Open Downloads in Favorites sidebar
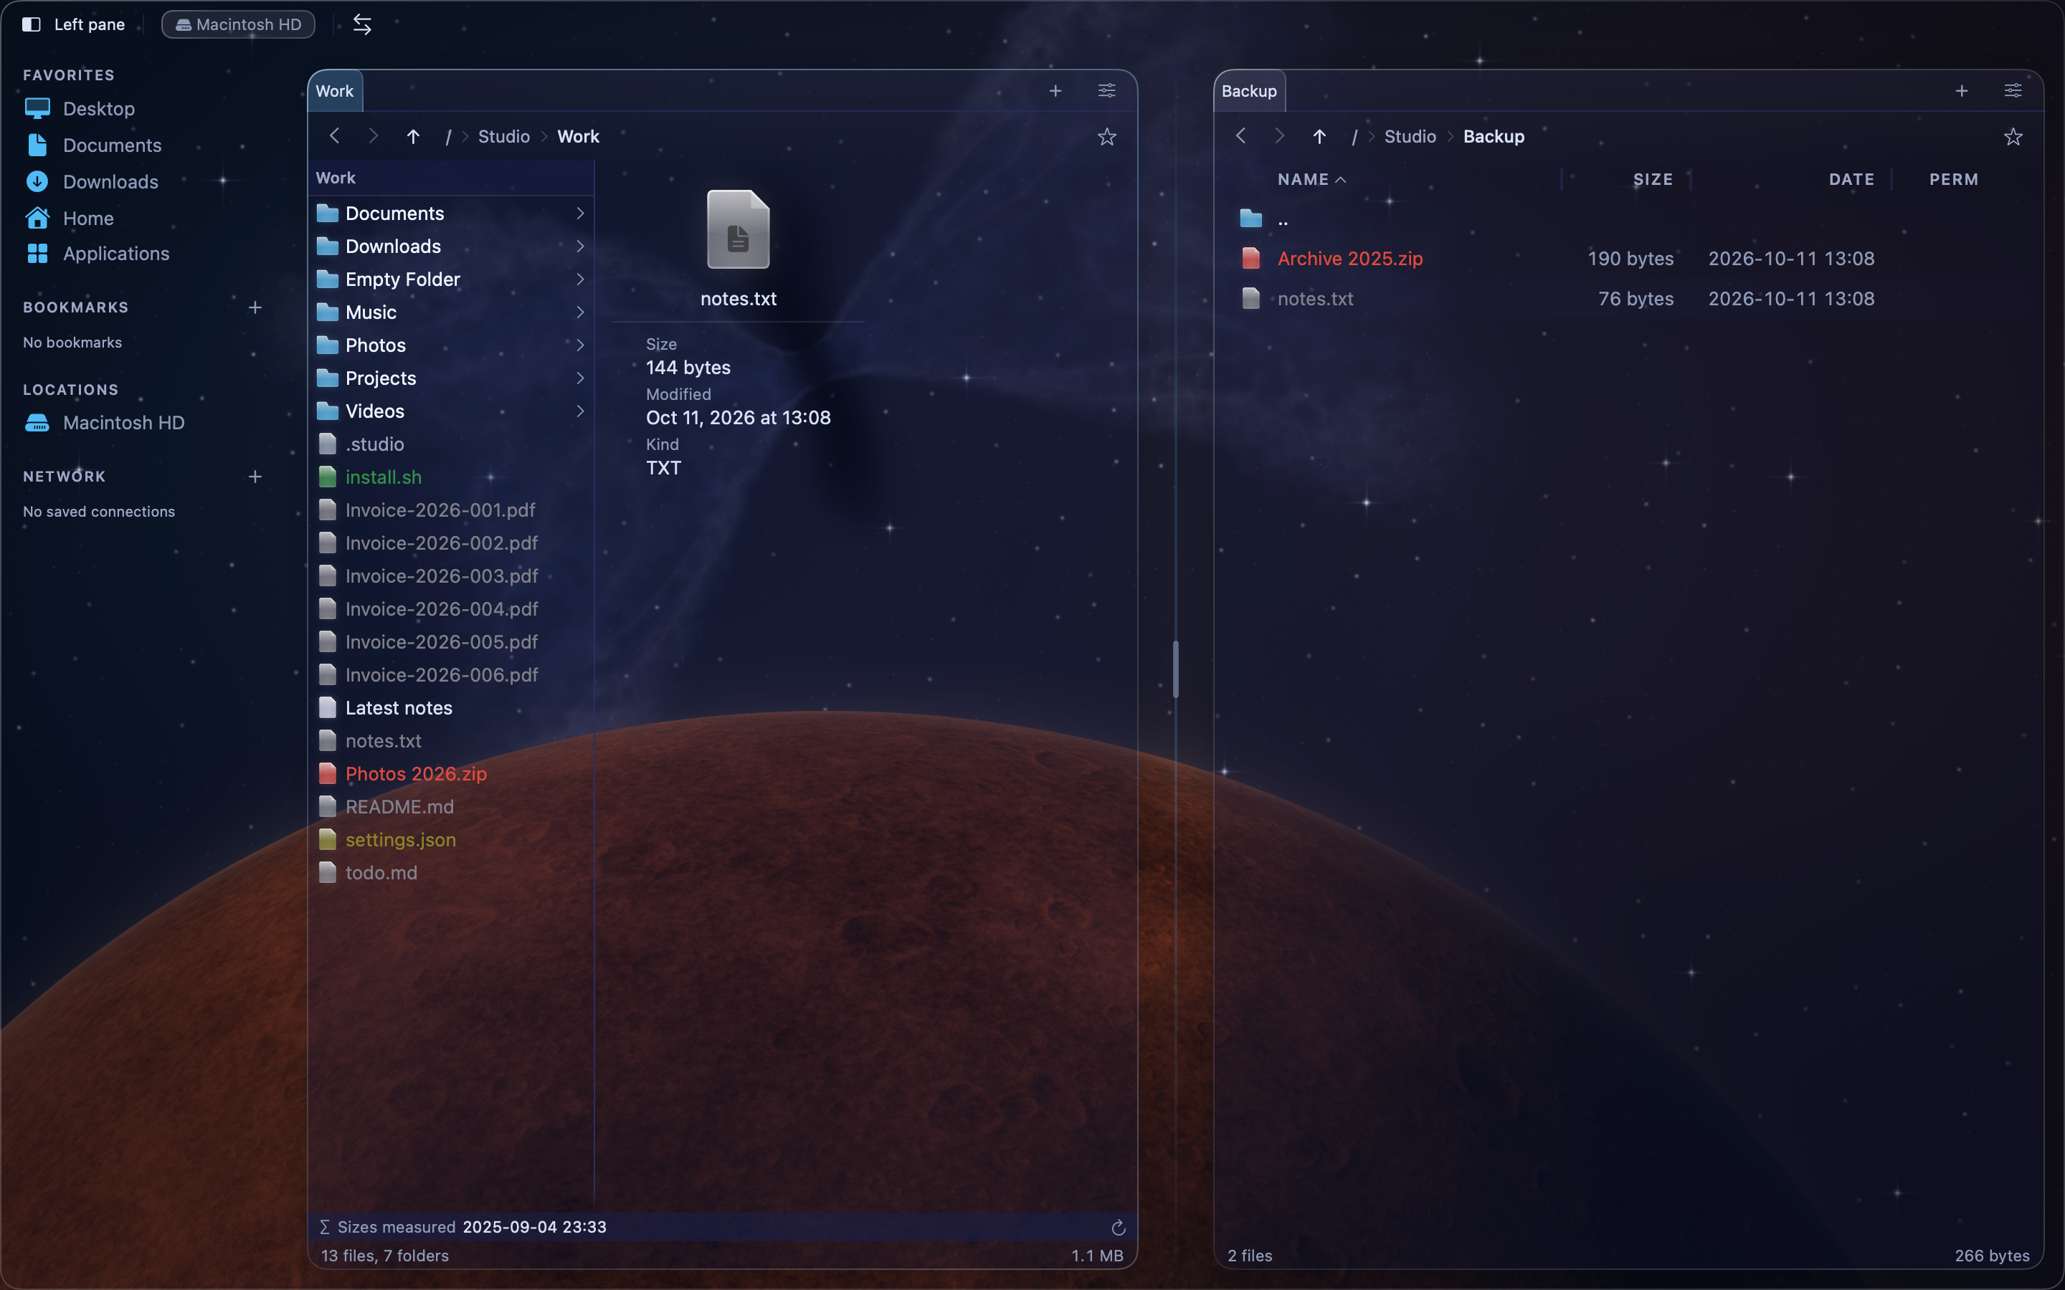2065x1290 pixels. pos(92,182)
